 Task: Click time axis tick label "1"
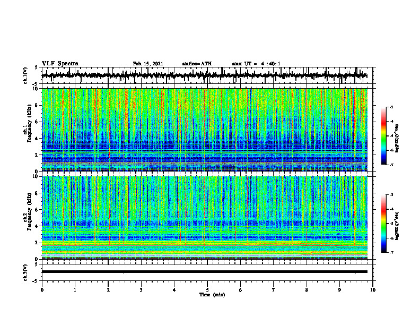[x=75, y=290]
